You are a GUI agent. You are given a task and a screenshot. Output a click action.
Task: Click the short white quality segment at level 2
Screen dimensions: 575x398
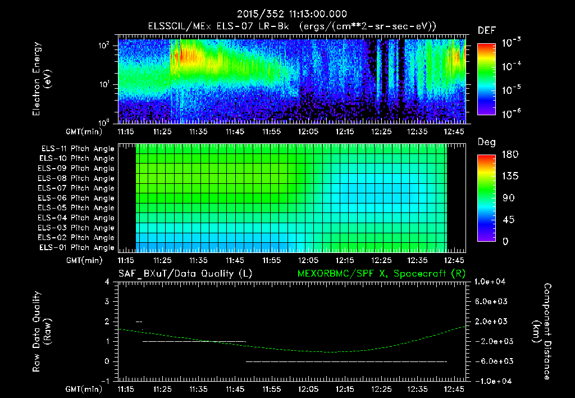139,322
